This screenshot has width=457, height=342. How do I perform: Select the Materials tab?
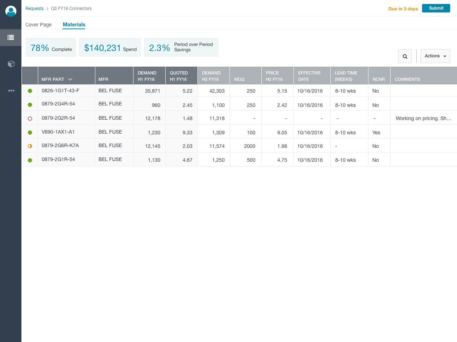74,25
